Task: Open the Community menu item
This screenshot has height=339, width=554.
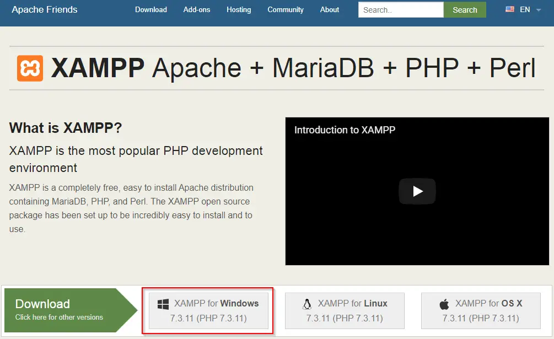Action: click(x=286, y=9)
